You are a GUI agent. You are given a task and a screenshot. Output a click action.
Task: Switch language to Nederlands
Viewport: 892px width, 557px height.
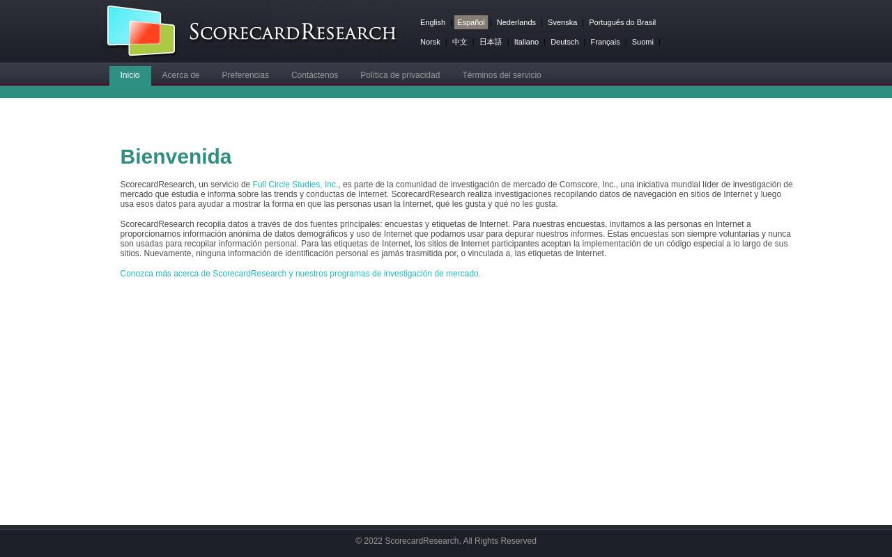click(516, 22)
